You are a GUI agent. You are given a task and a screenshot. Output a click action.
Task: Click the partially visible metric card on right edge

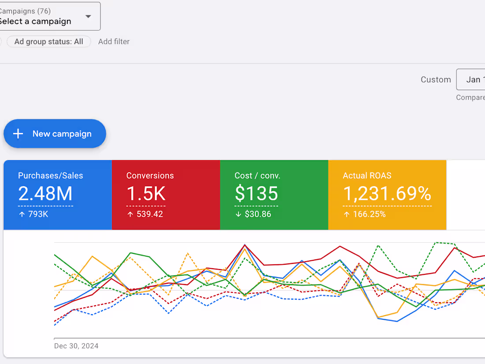pos(467,195)
